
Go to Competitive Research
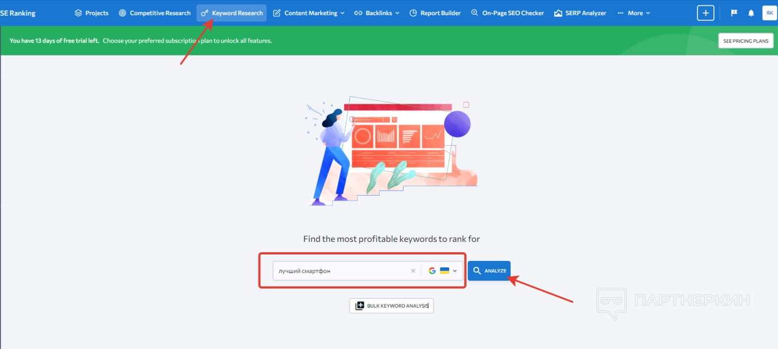155,13
